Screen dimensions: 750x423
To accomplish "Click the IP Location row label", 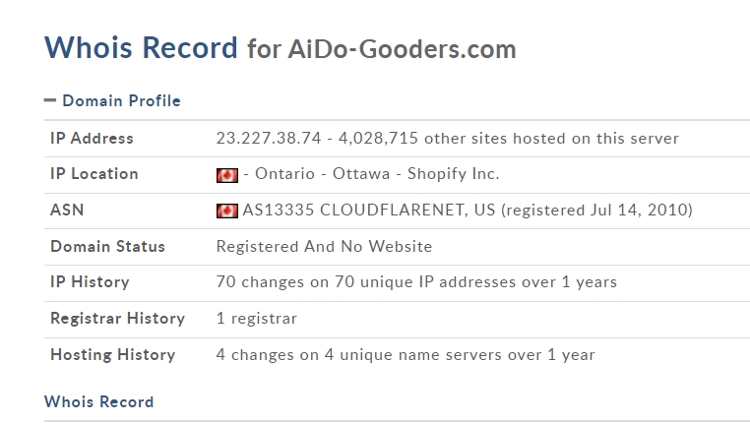I will pos(94,174).
